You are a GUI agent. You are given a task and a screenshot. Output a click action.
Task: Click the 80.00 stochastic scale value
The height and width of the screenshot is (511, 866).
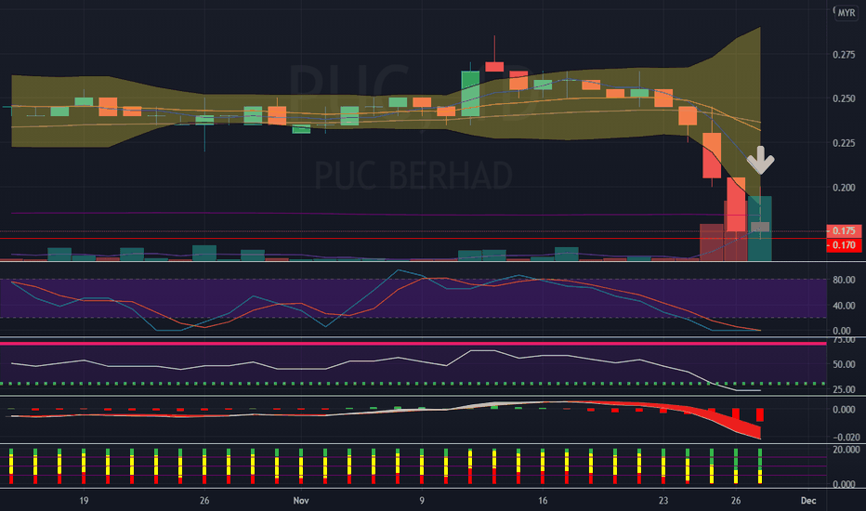844,280
